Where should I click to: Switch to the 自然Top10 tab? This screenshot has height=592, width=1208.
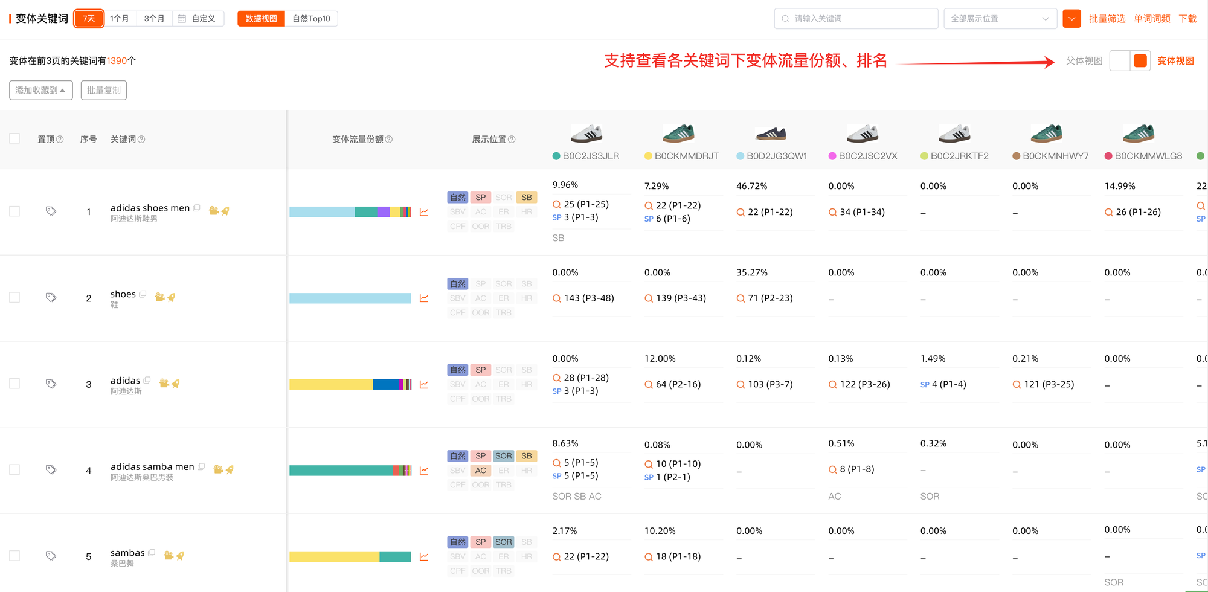(x=311, y=19)
